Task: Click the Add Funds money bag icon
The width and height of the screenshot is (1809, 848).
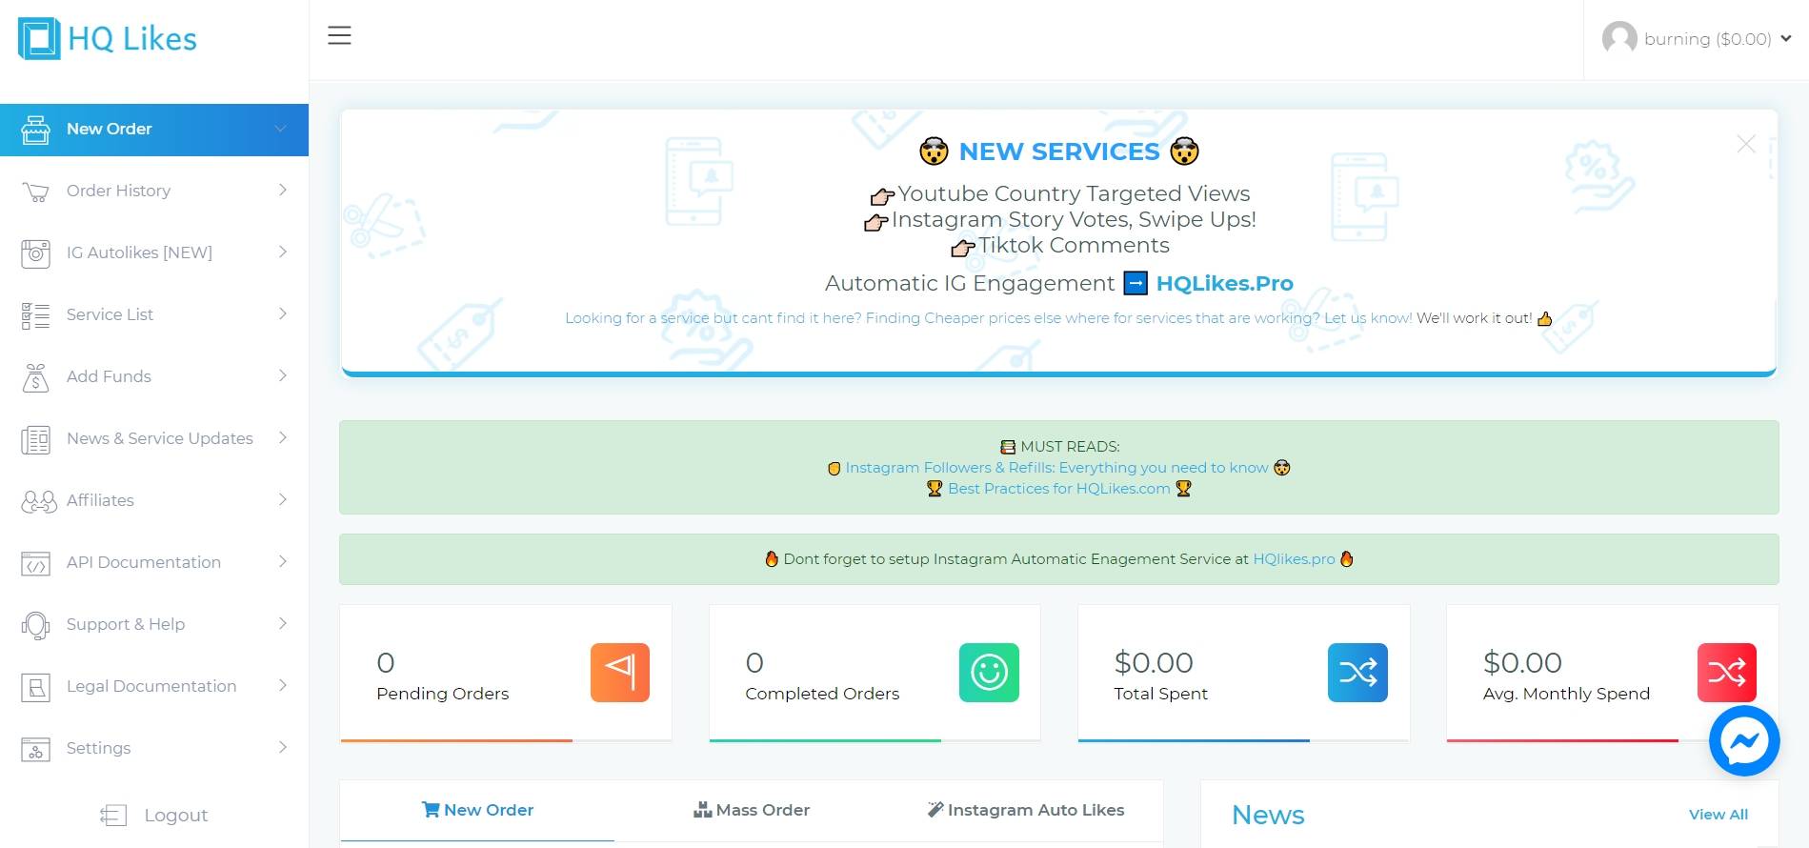Action: coord(35,377)
